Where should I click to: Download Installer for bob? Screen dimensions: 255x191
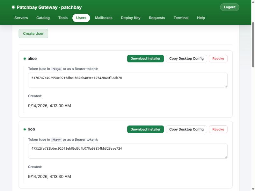[x=145, y=129]
